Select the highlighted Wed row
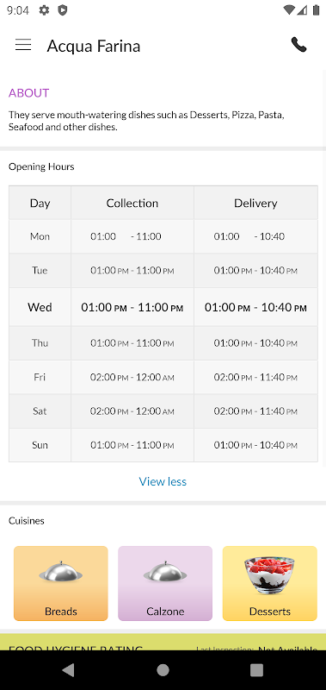326x690 pixels. pyautogui.click(x=163, y=307)
